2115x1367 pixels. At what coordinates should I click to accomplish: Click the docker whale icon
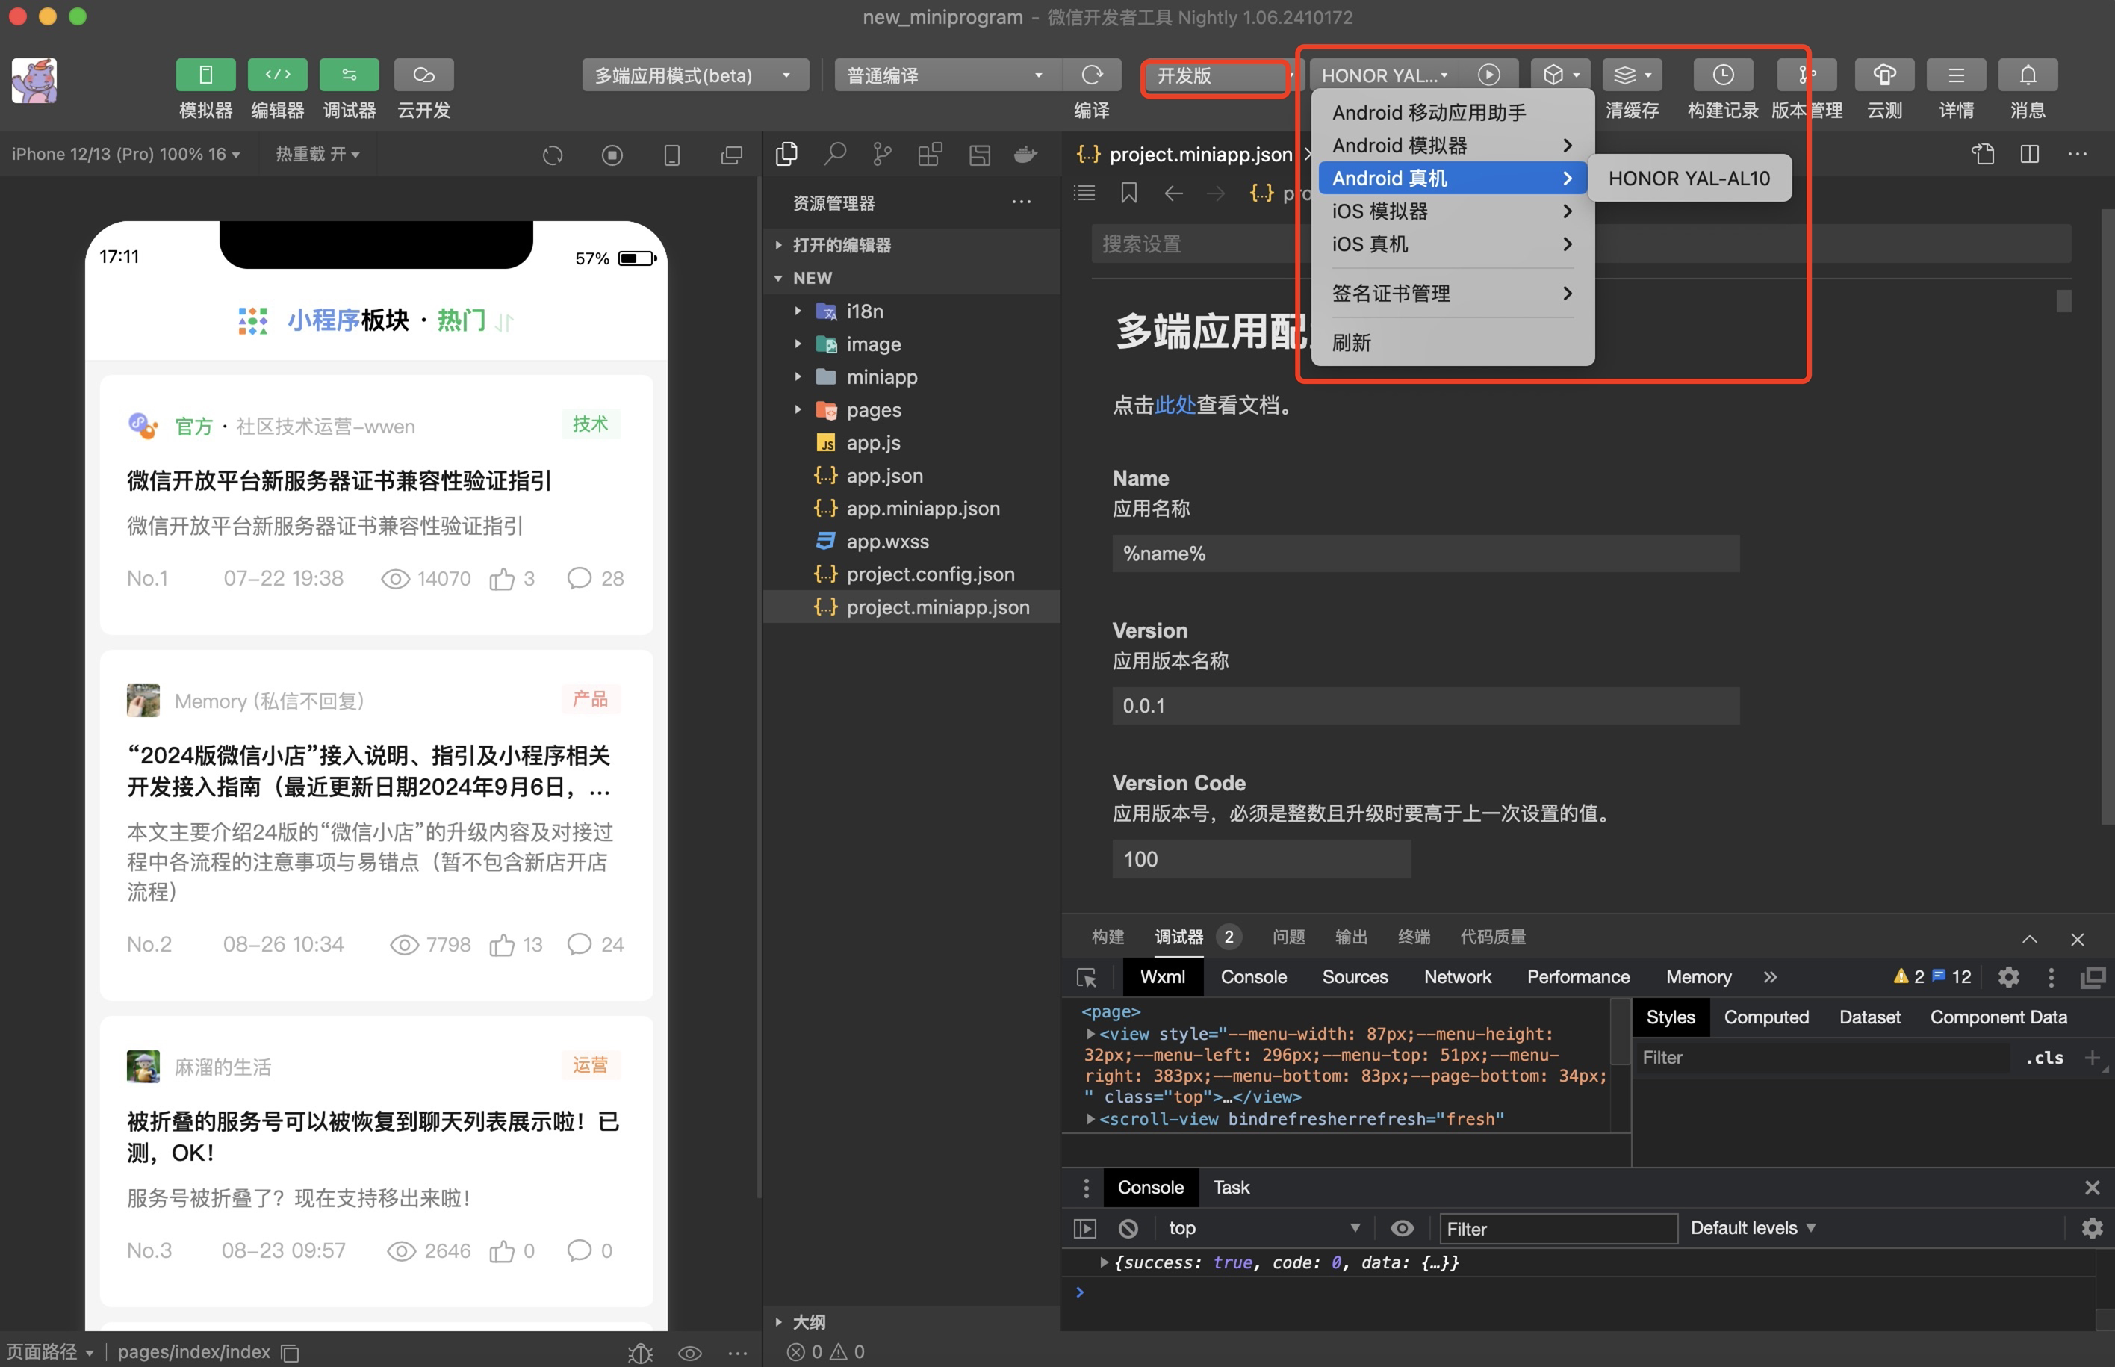click(x=1026, y=155)
